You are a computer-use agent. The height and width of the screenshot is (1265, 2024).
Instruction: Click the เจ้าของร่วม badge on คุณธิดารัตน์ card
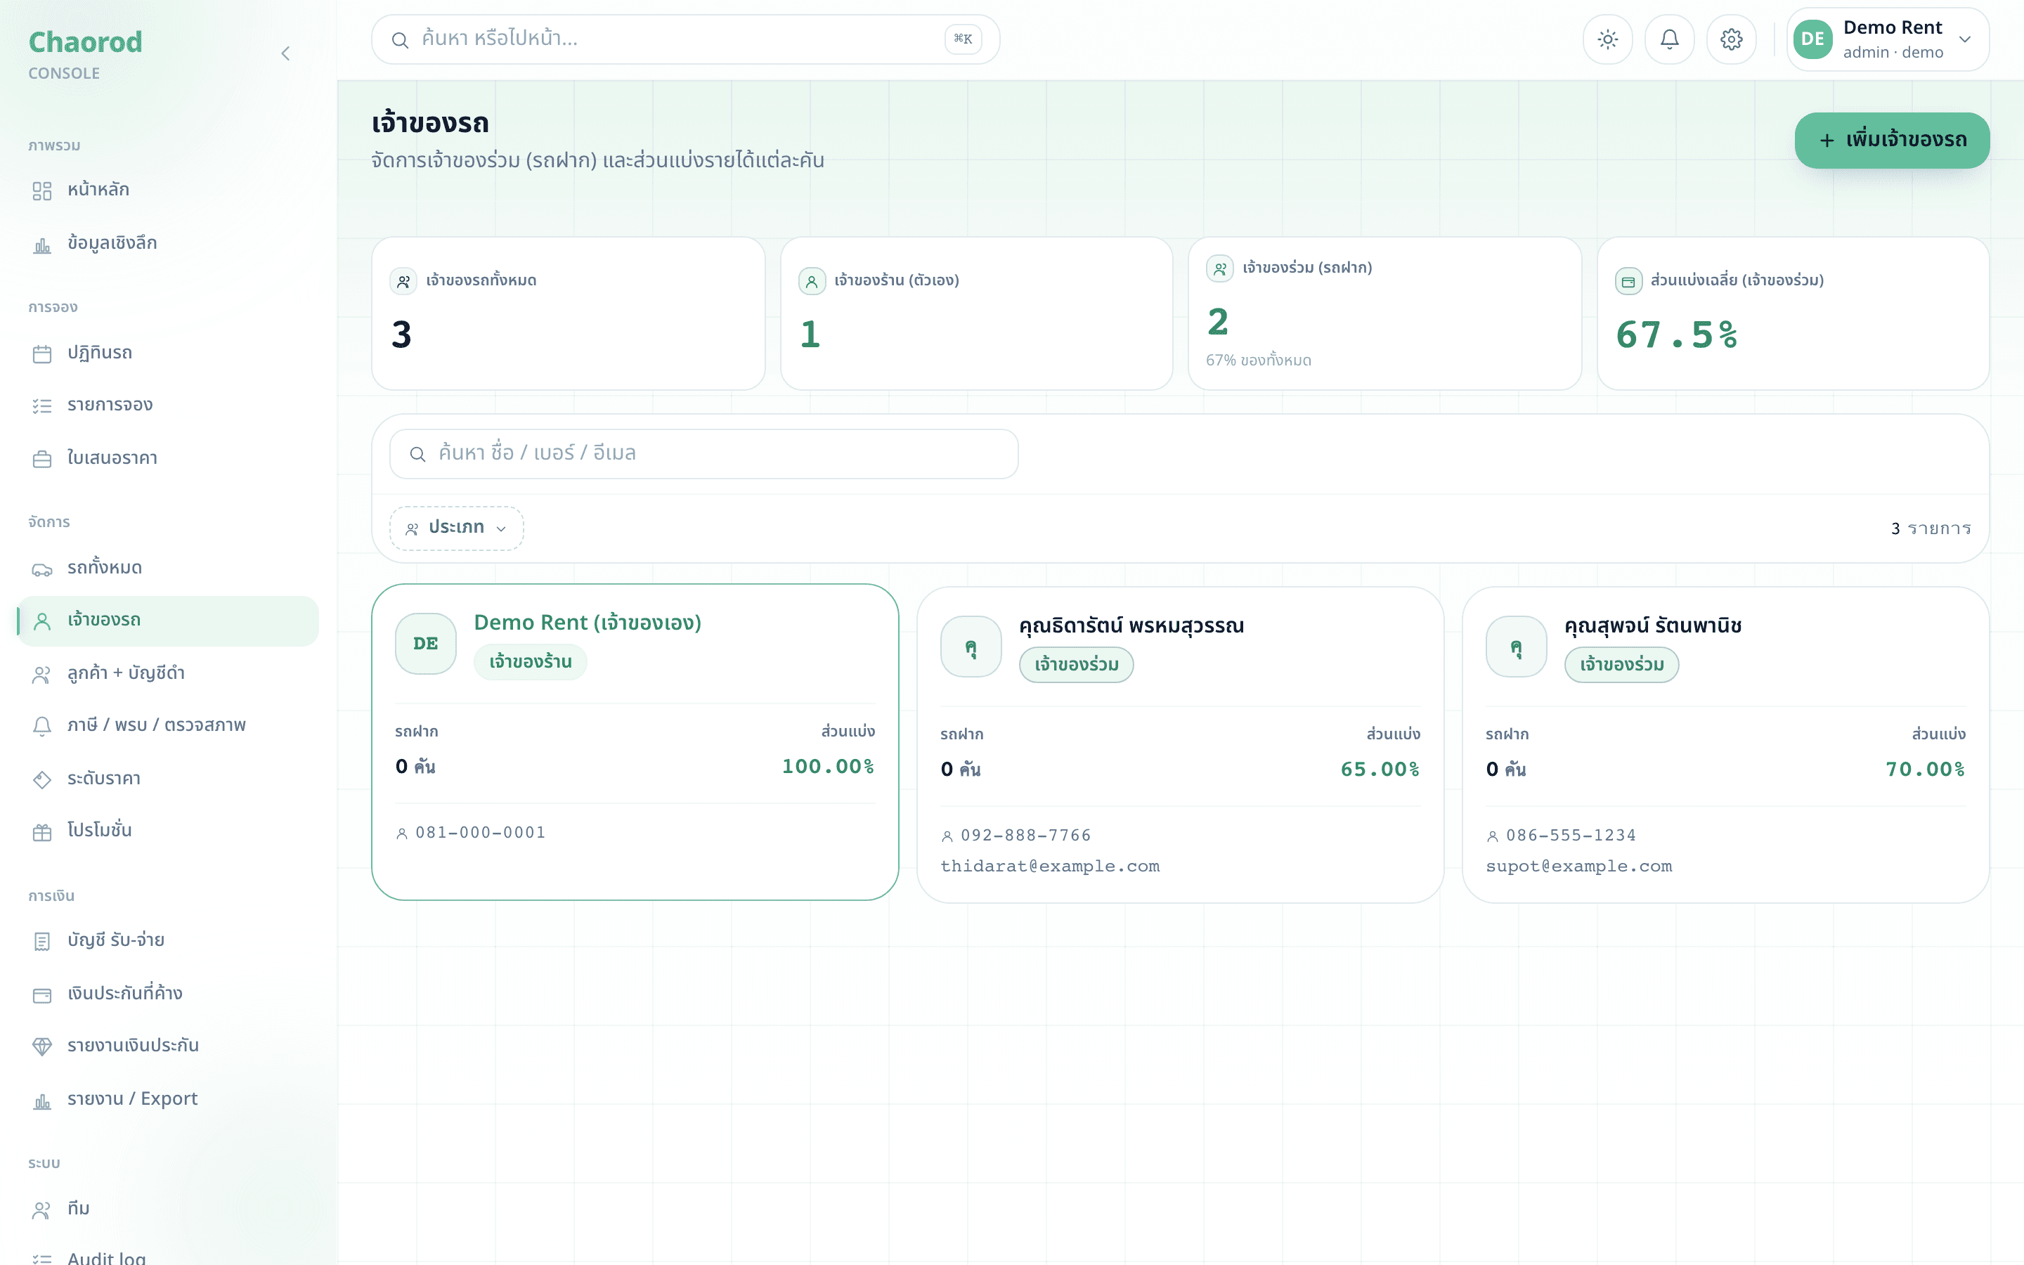(1077, 665)
